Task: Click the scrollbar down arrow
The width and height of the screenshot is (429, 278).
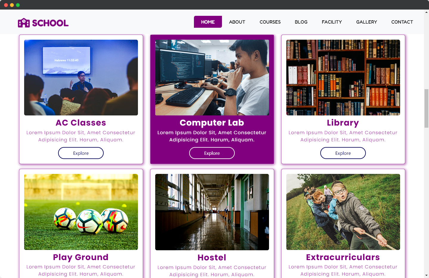Action: [426, 275]
